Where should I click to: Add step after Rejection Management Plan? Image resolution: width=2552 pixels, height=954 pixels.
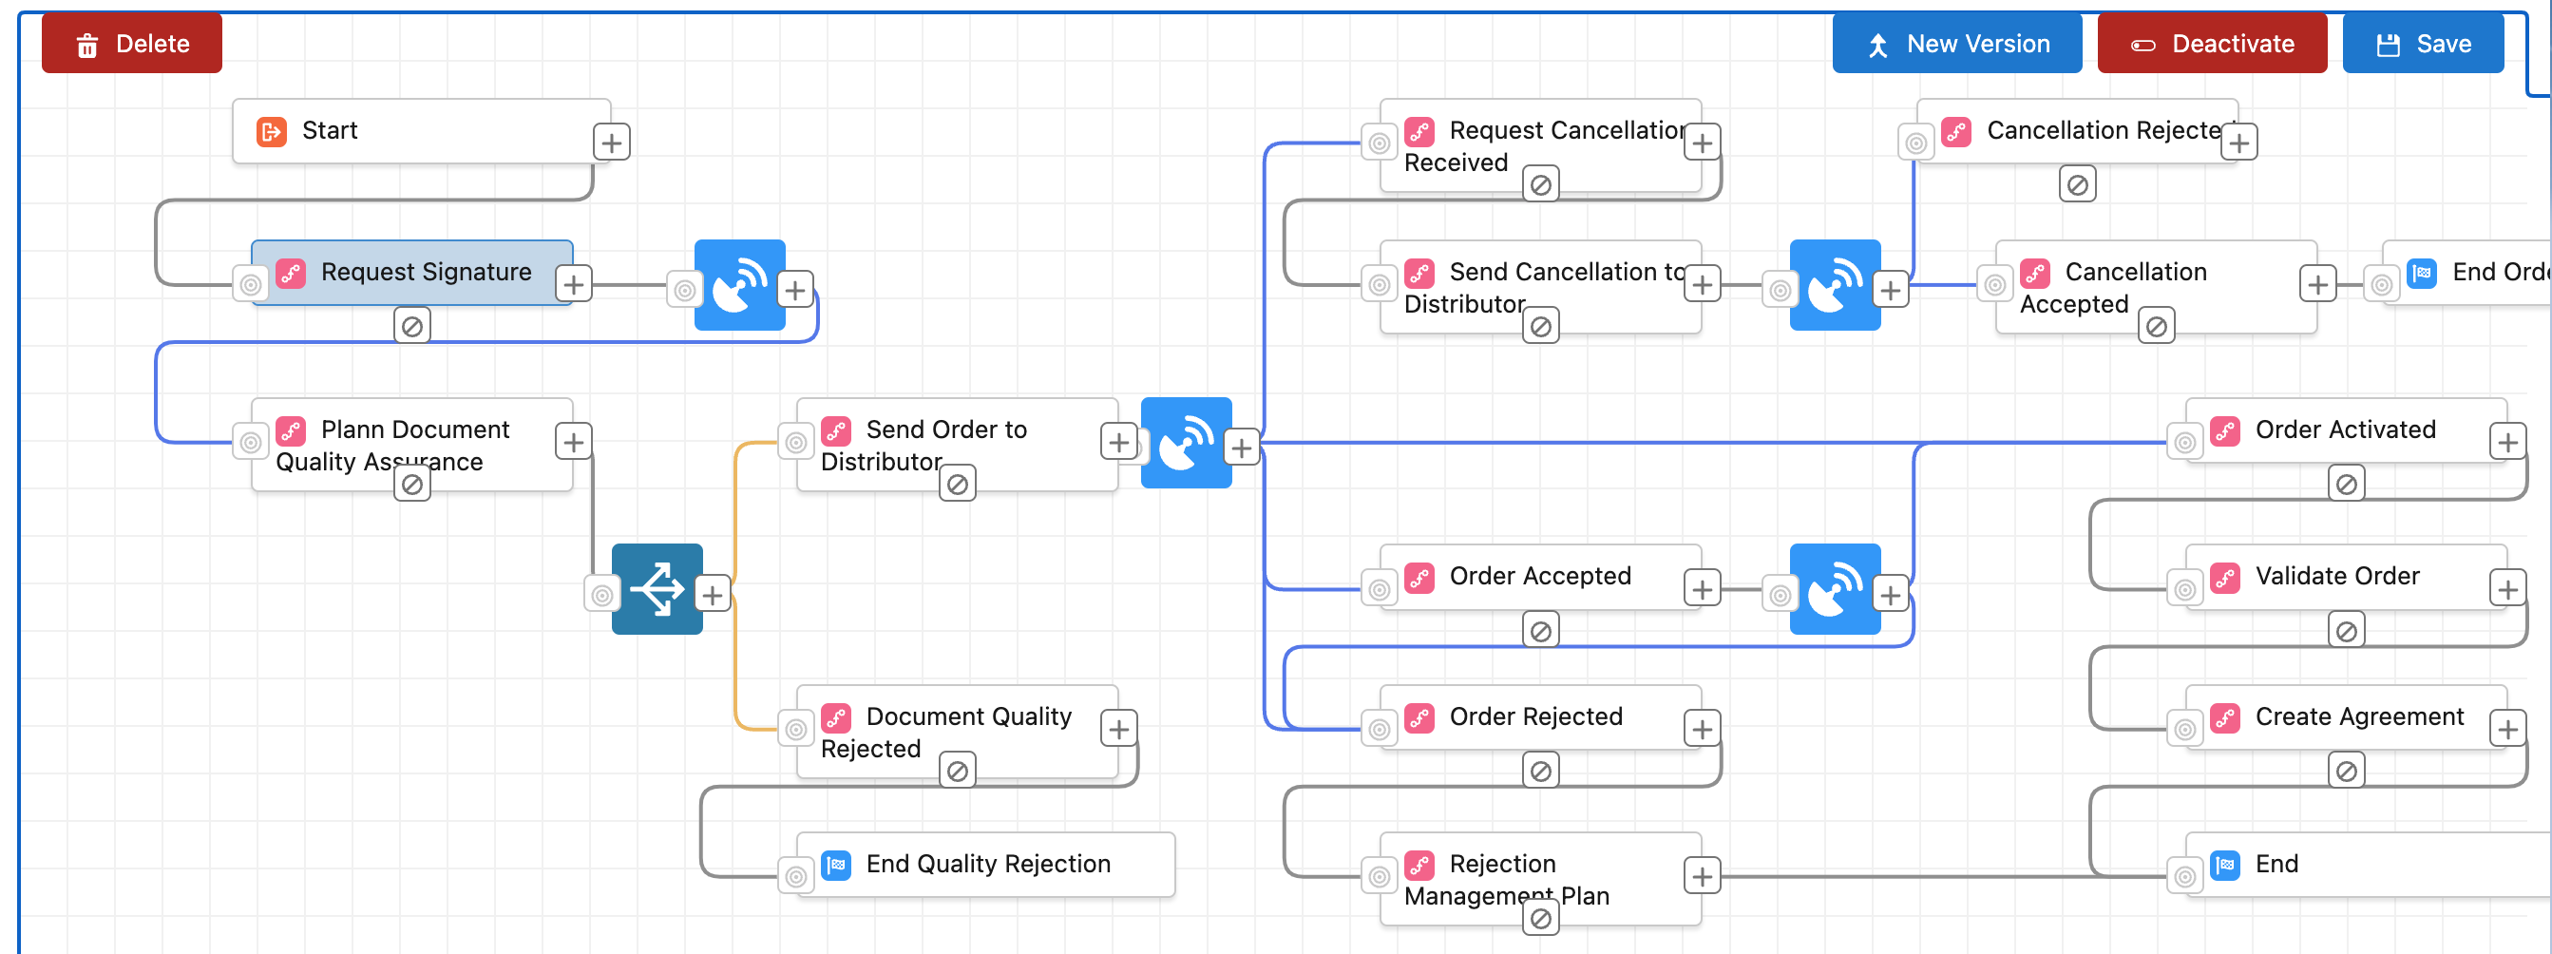(1702, 876)
